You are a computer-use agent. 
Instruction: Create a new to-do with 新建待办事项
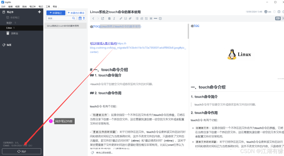tap(76, 13)
